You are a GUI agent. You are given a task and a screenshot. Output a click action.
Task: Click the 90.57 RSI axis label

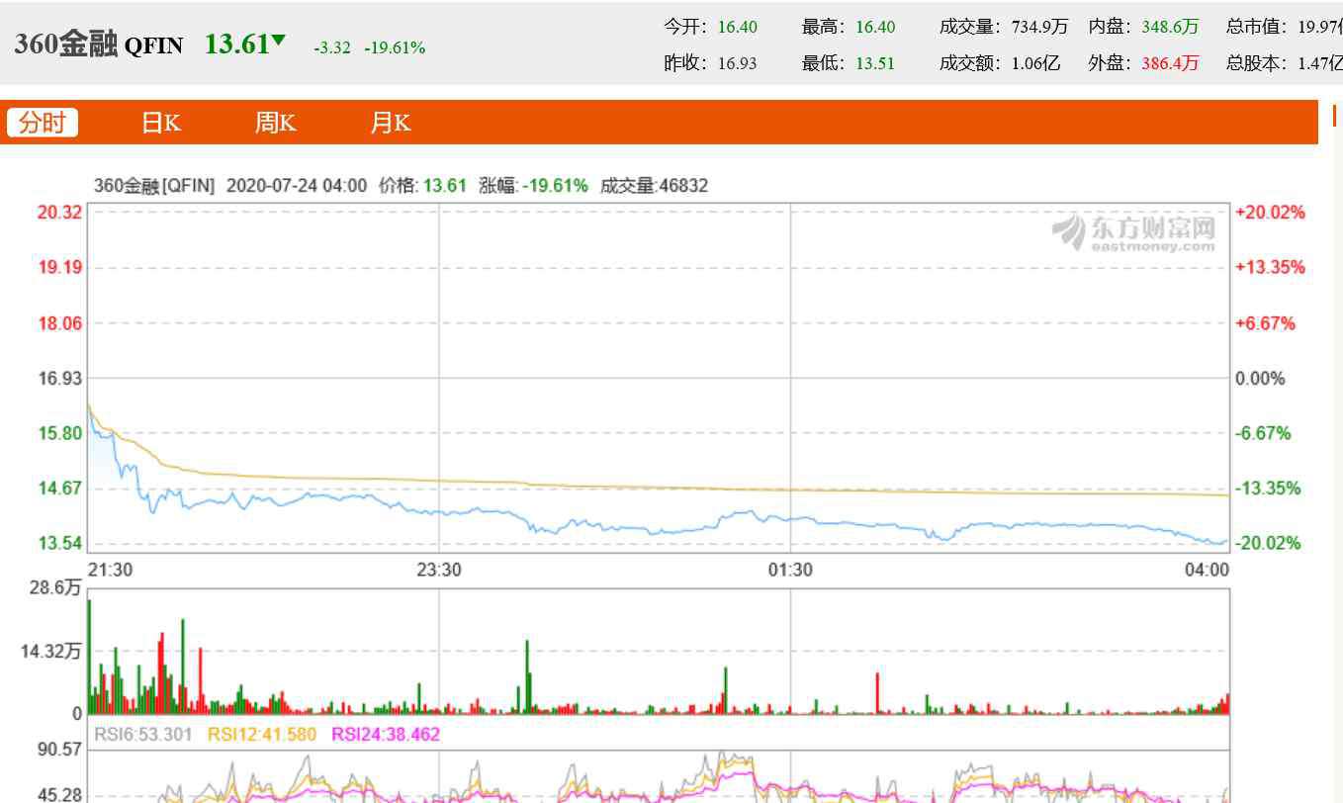click(59, 751)
